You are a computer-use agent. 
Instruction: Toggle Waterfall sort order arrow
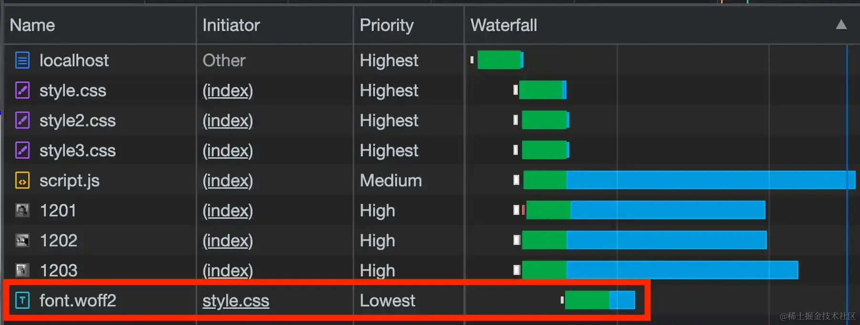coord(841,25)
